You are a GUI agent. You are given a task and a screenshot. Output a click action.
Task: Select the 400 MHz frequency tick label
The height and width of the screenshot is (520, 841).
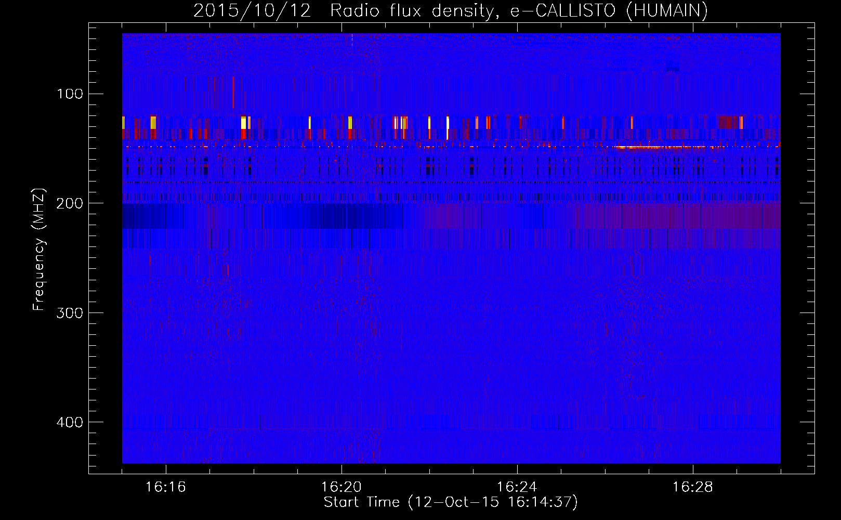point(70,422)
